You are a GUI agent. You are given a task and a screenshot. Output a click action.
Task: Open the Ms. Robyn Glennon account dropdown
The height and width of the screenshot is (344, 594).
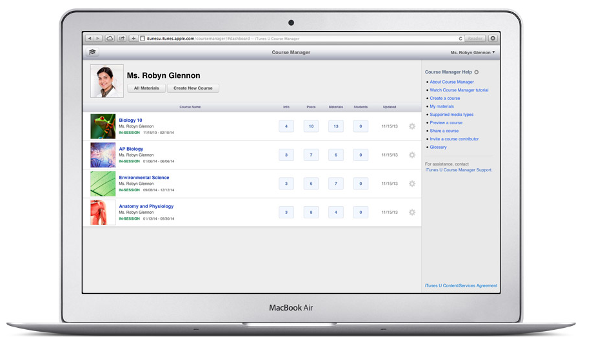point(472,53)
